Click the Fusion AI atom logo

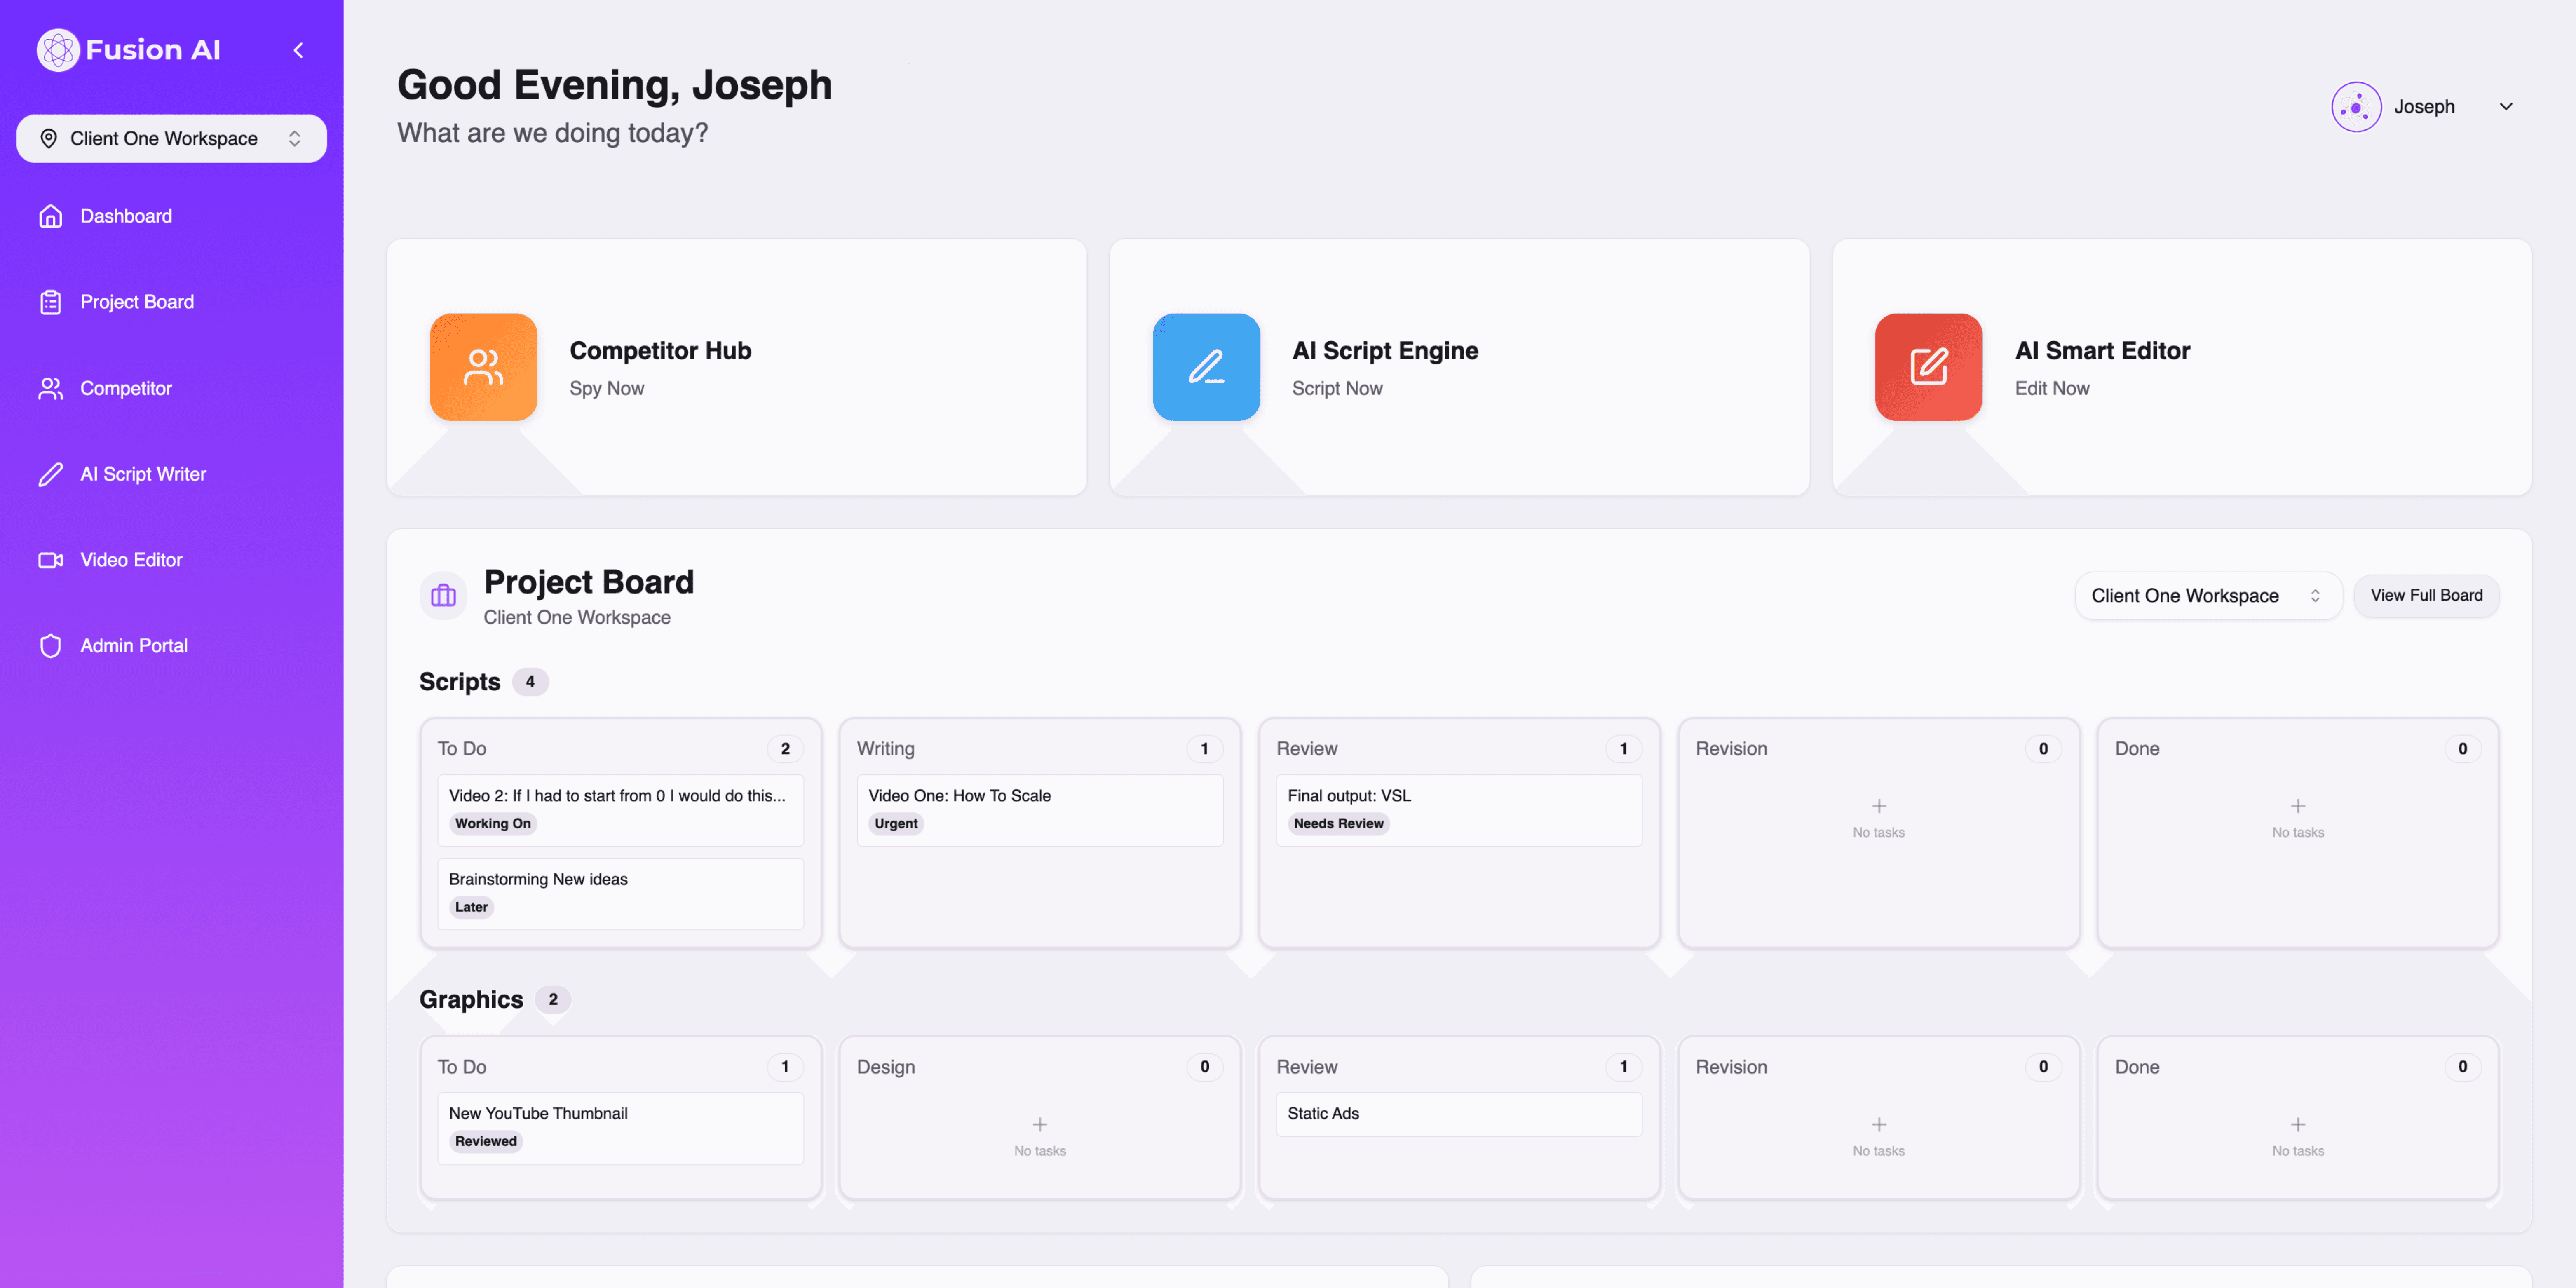coord(58,50)
